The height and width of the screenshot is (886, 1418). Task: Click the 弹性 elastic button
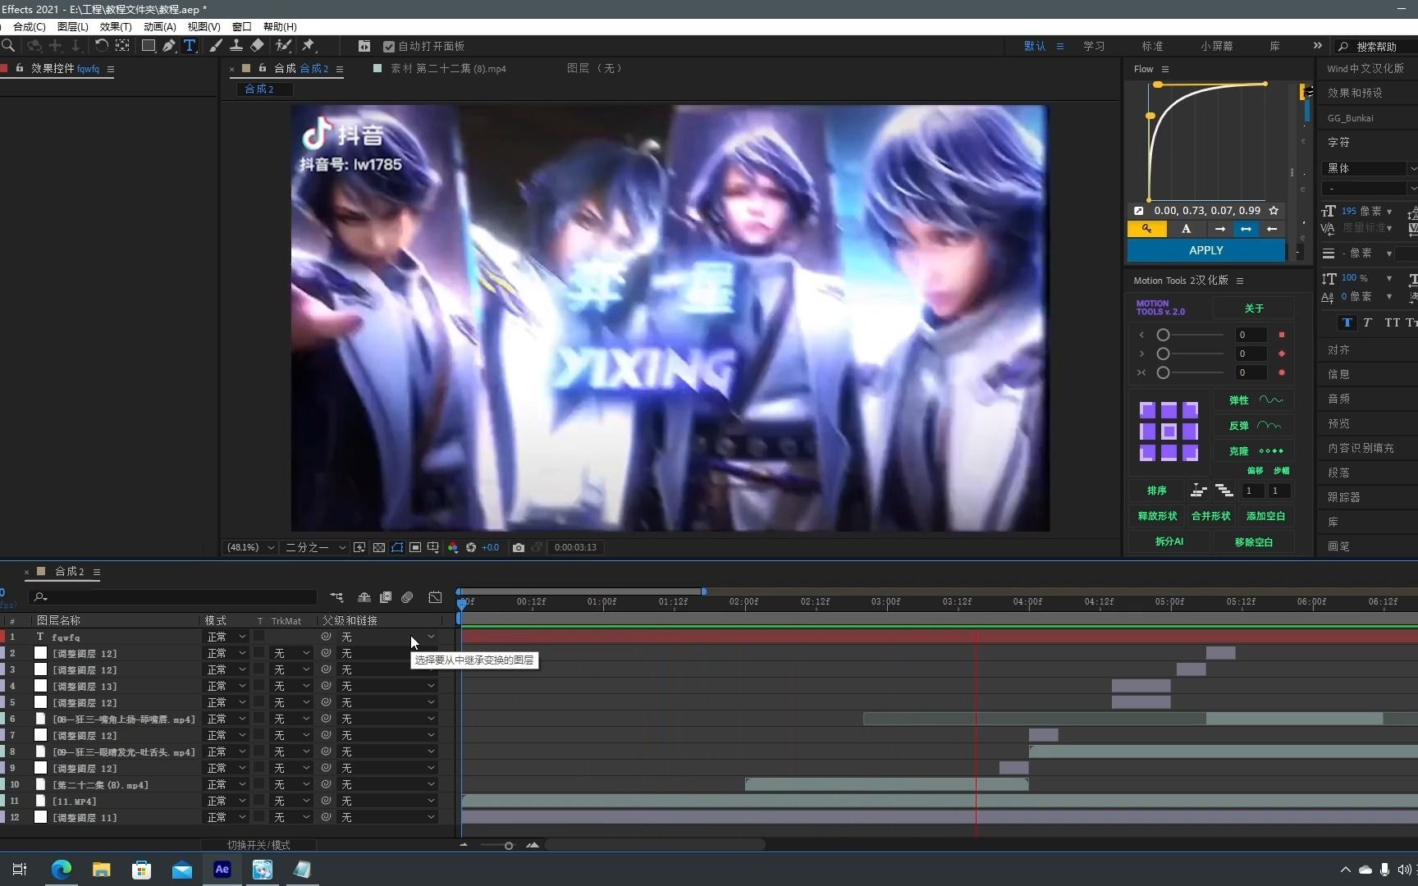click(x=1254, y=400)
